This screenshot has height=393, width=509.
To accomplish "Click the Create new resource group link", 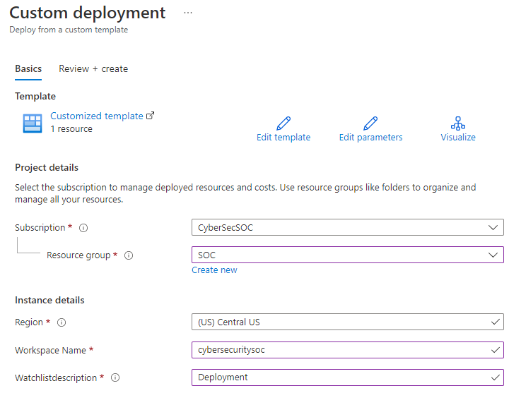I will point(214,270).
